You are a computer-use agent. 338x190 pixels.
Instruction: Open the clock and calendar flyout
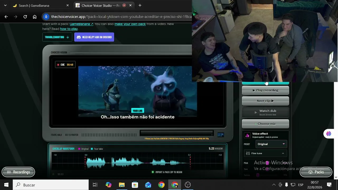click(x=314, y=185)
